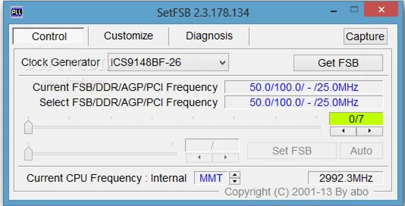
Task: Click right arrow under 0/7 indicator
Action: click(370, 131)
